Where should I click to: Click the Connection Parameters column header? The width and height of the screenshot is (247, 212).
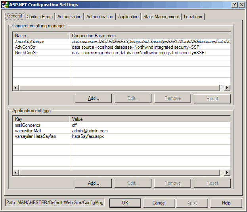point(150,36)
